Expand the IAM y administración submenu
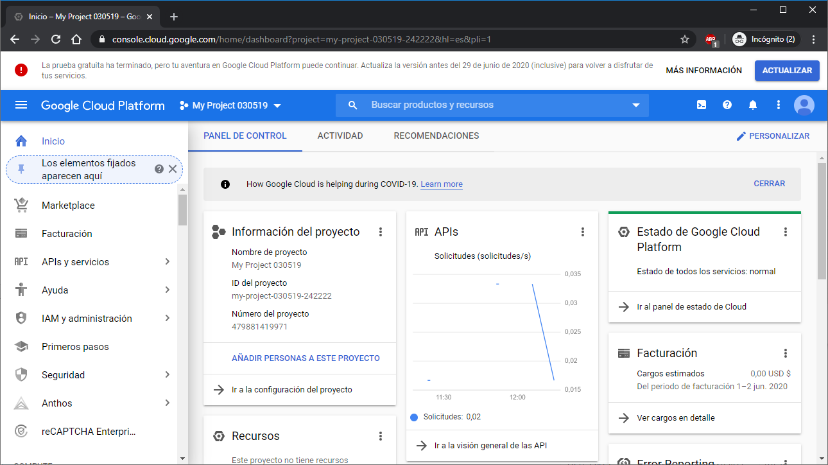The height and width of the screenshot is (465, 828). coord(167,319)
